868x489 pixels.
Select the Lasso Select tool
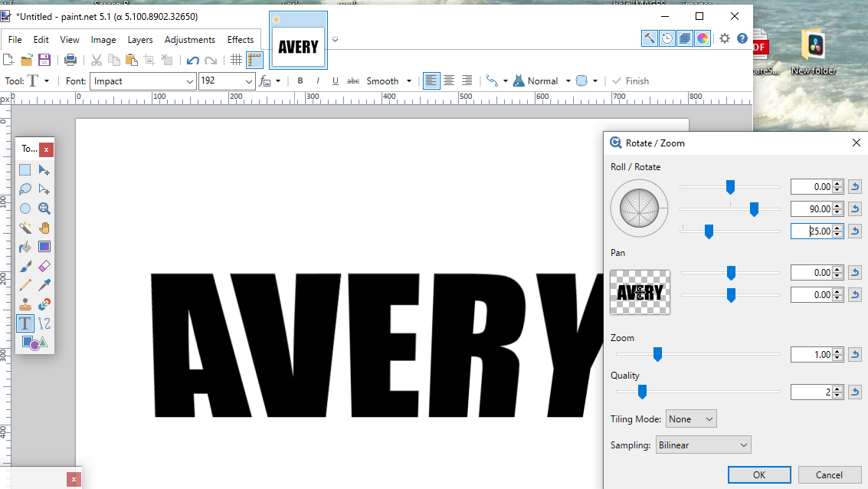click(x=25, y=189)
